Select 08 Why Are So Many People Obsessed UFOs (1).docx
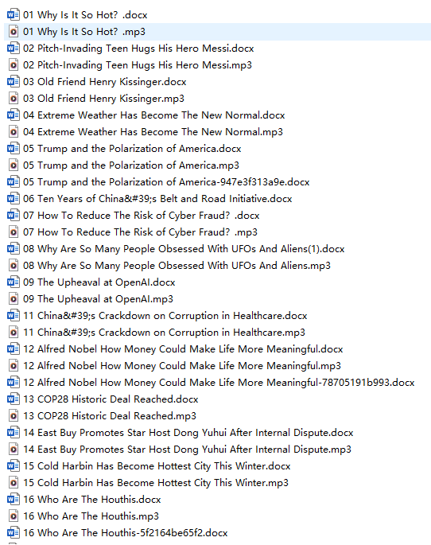Image resolution: width=431 pixels, height=545 pixels. (x=184, y=249)
